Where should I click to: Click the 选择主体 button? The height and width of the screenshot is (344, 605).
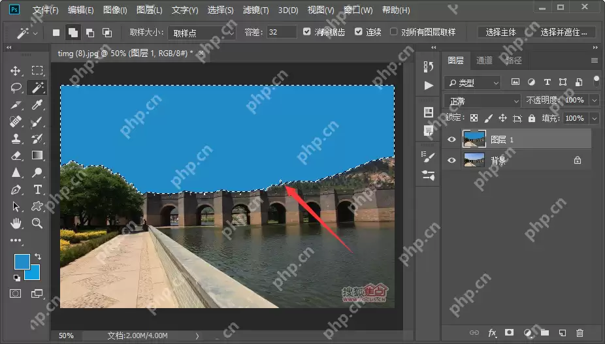click(x=501, y=32)
